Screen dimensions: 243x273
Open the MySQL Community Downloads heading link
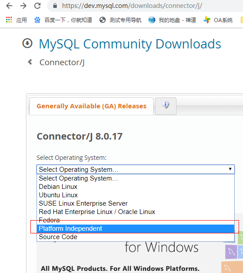click(130, 44)
